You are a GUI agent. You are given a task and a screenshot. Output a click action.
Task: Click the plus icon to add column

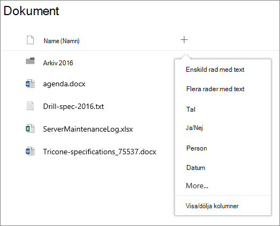(184, 40)
